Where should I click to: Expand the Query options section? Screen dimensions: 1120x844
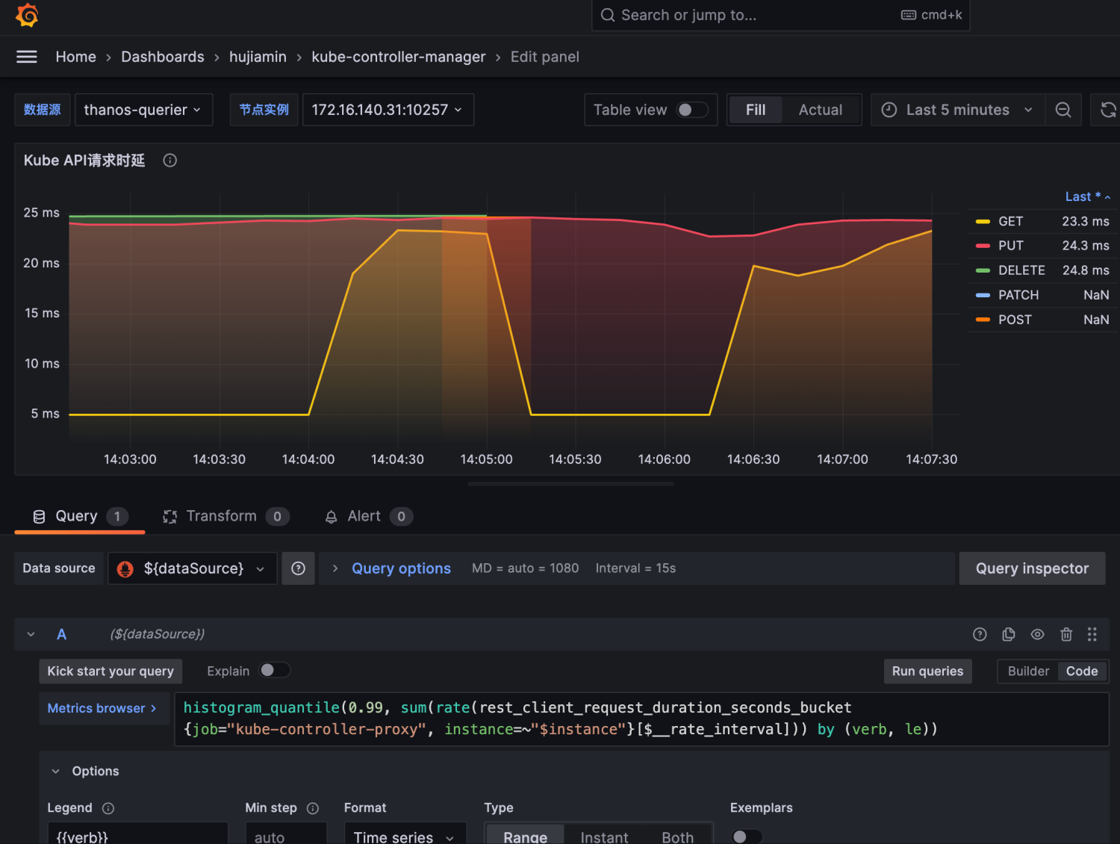coord(400,568)
